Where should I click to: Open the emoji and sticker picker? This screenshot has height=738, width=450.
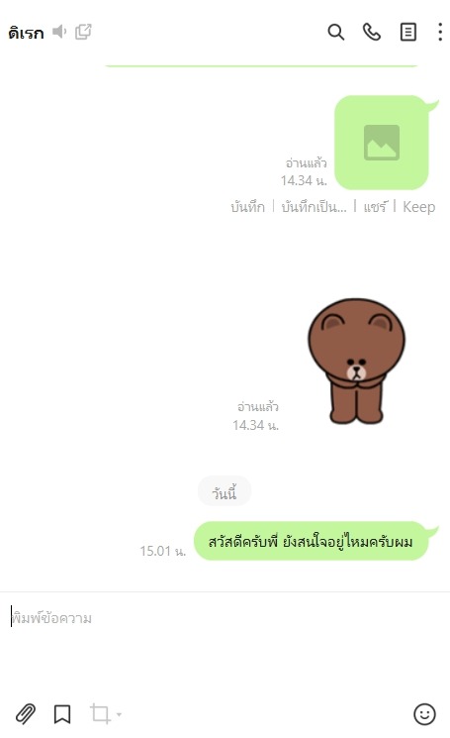point(424,714)
